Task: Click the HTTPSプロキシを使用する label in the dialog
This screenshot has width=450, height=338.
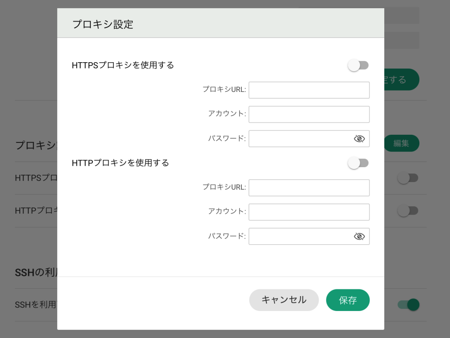Action: click(x=123, y=65)
